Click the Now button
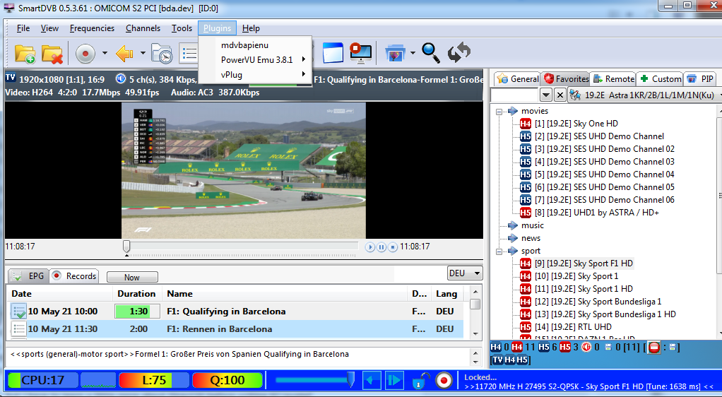The image size is (722, 397). coord(131,277)
